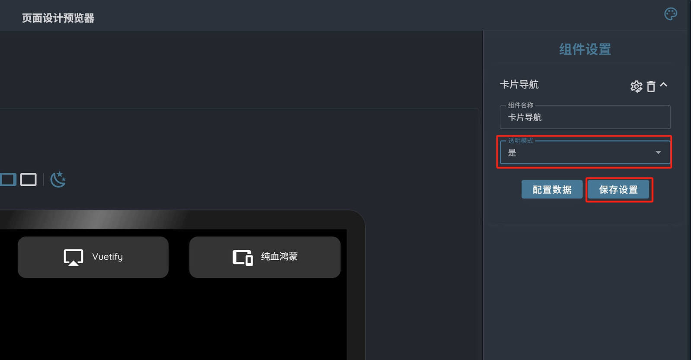Click the gear icon beside 卡片导航
This screenshot has width=693, height=360.
[636, 86]
